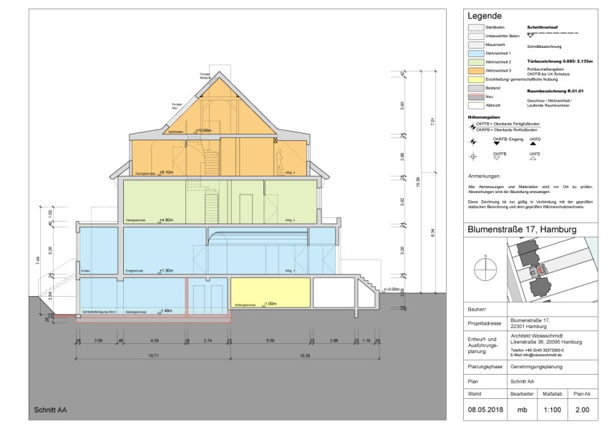Select the orange Wohneinheit 3 legend swatch

click(x=476, y=71)
